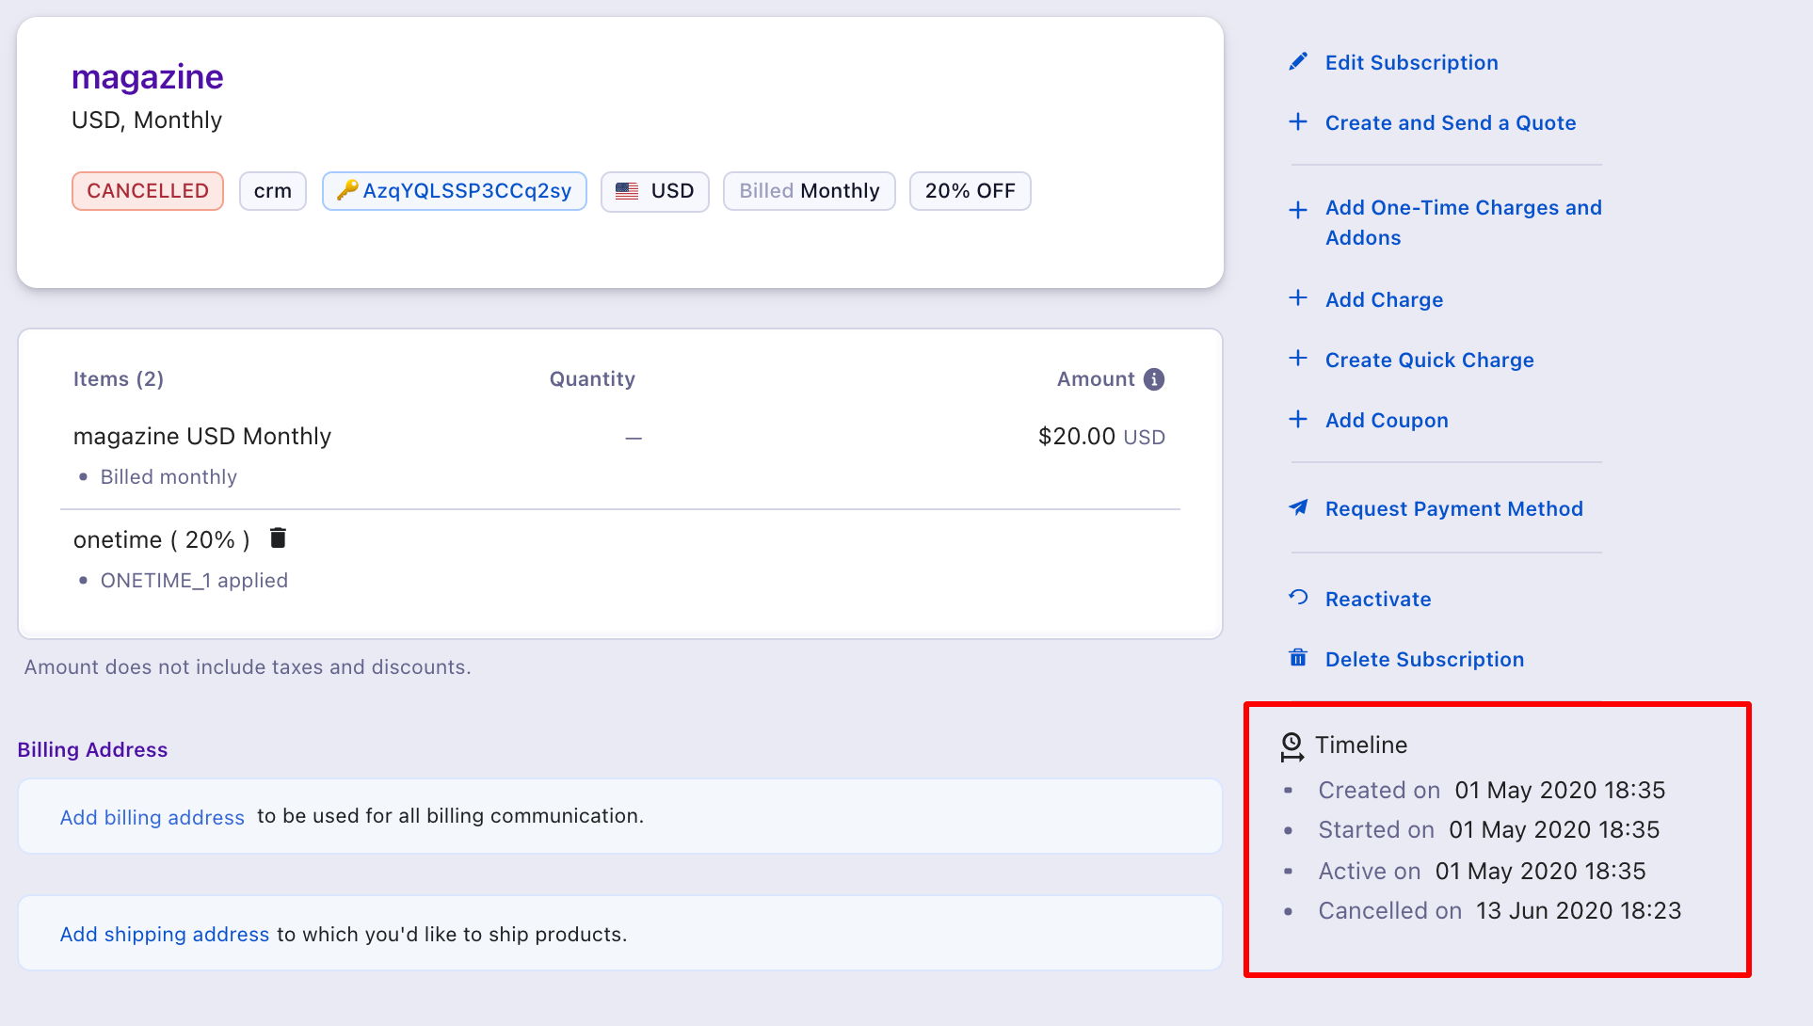
Task: Click the plus icon beside Create Quick Charge
Action: click(1298, 359)
